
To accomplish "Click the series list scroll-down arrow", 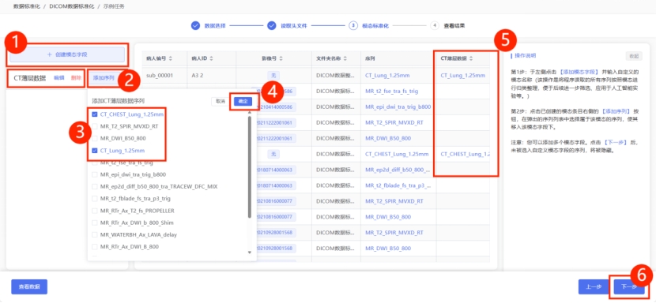I will tap(249, 252).
